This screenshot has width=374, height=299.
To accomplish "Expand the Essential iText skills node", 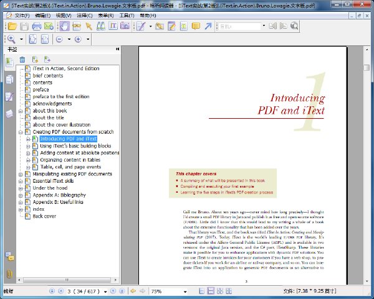I will [x=21, y=182].
